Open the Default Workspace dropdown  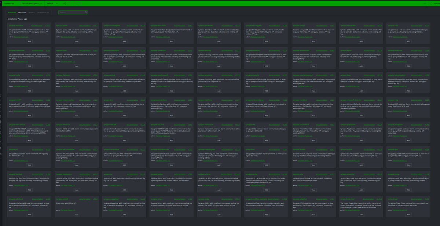32,3
